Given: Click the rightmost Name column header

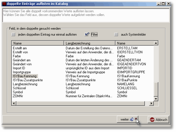Looking at the screenshot, I should tap(134, 43).
